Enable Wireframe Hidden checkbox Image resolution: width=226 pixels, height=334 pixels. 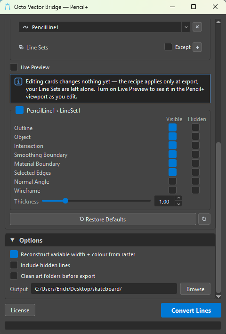tap(195, 190)
